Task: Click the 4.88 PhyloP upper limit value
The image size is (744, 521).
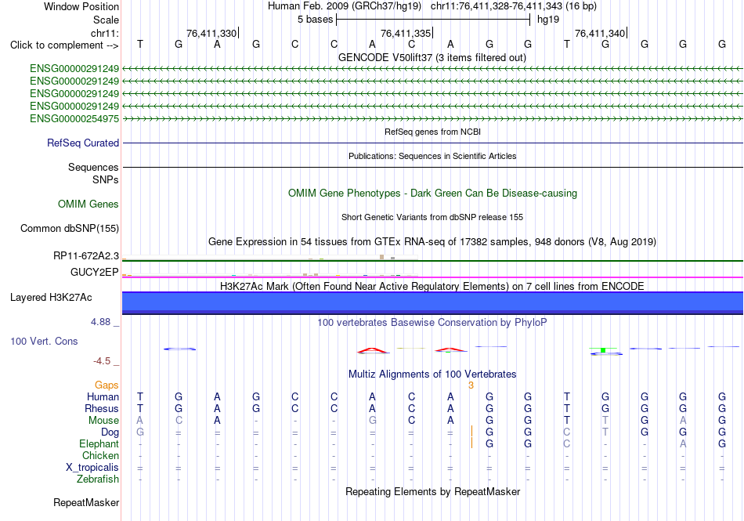Action: [x=100, y=322]
